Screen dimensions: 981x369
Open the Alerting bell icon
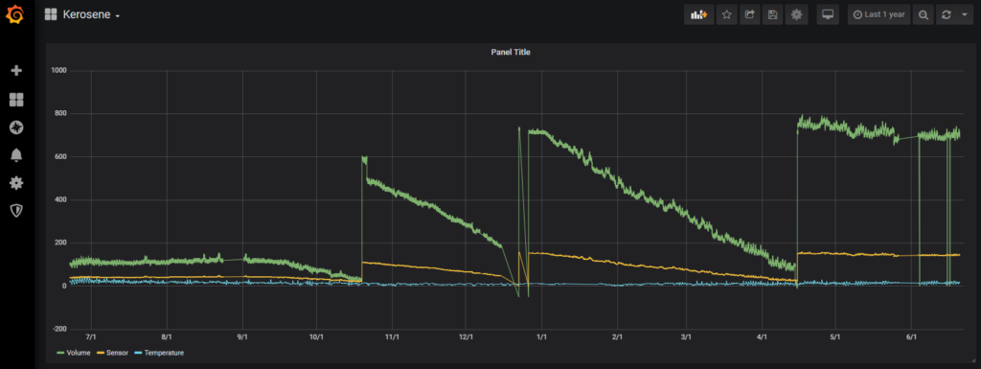pos(16,155)
